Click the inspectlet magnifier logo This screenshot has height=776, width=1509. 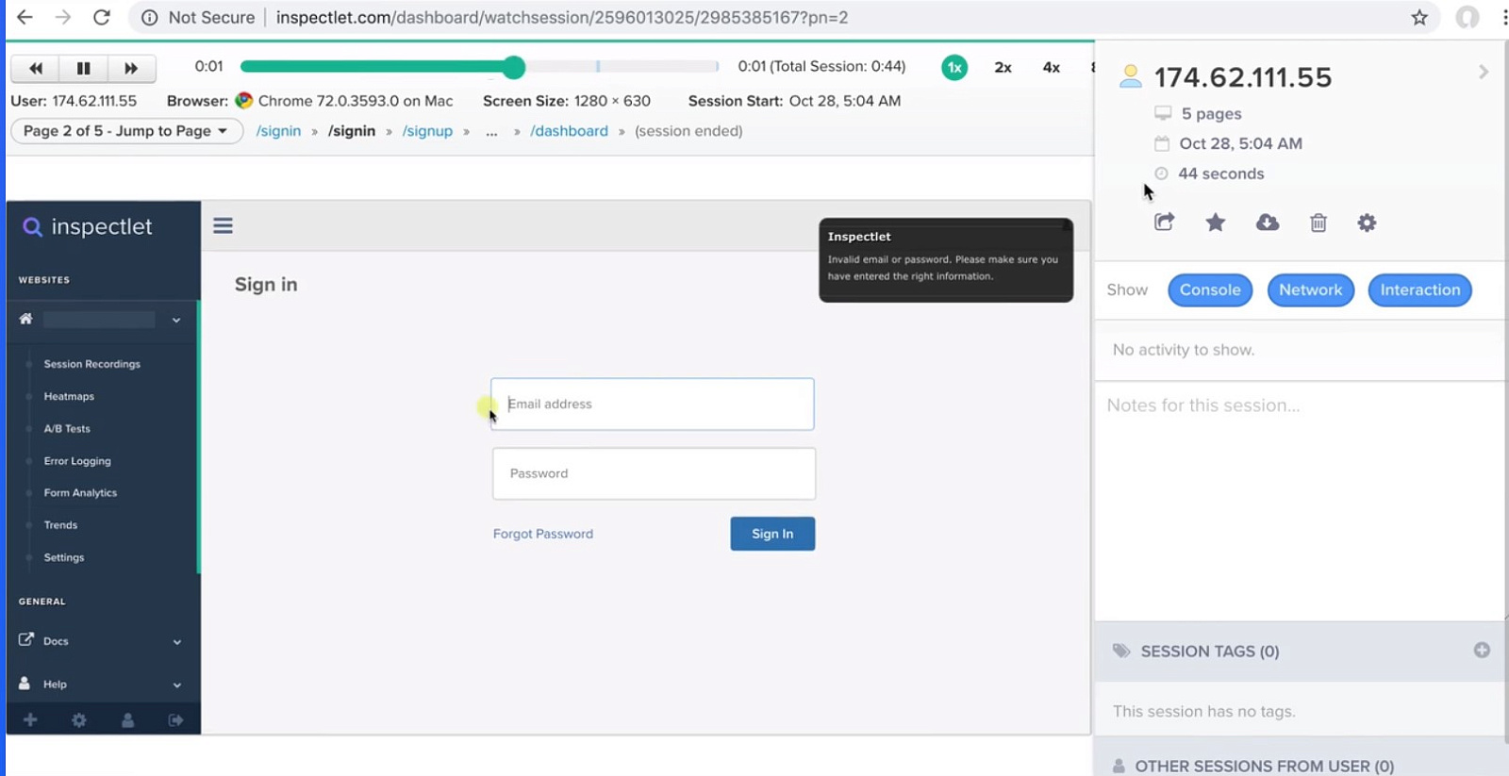(x=32, y=226)
